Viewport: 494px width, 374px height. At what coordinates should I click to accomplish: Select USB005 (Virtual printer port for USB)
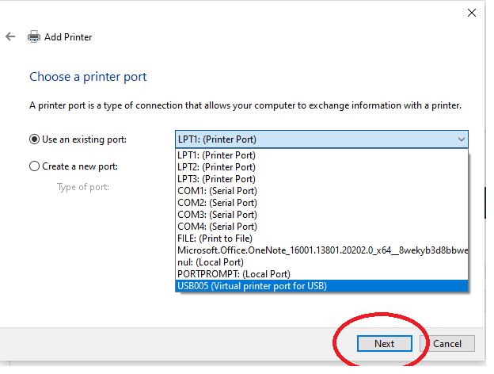pos(252,286)
